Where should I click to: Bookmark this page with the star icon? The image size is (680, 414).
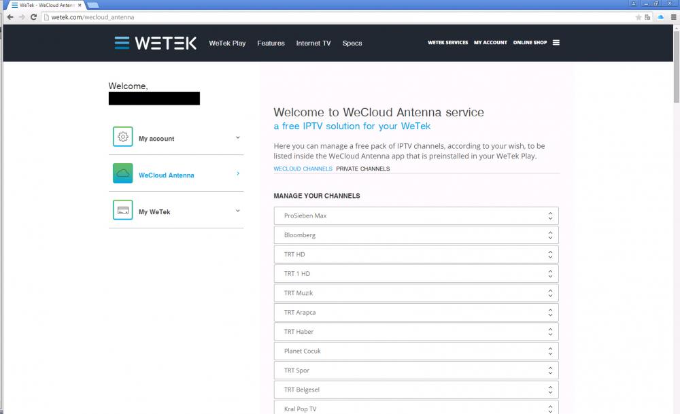tap(639, 17)
